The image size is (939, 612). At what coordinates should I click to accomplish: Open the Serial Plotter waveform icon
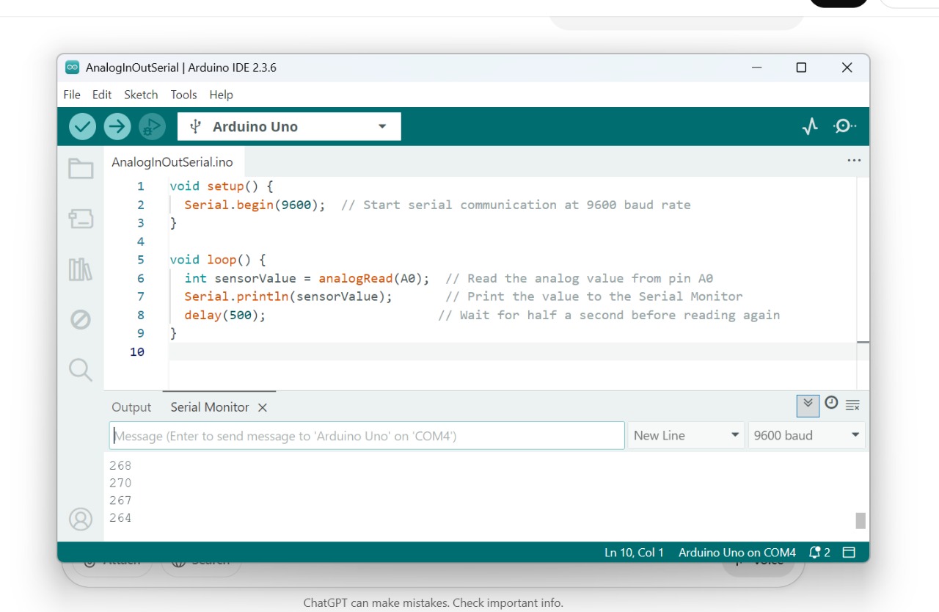point(810,126)
